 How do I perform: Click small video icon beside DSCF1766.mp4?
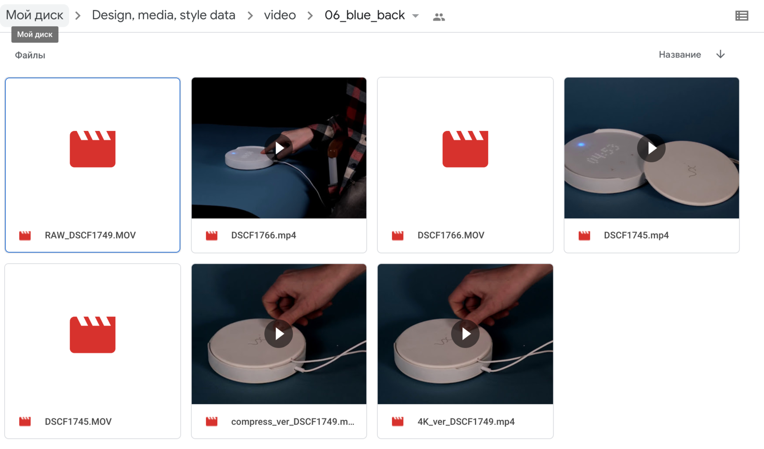[211, 235]
